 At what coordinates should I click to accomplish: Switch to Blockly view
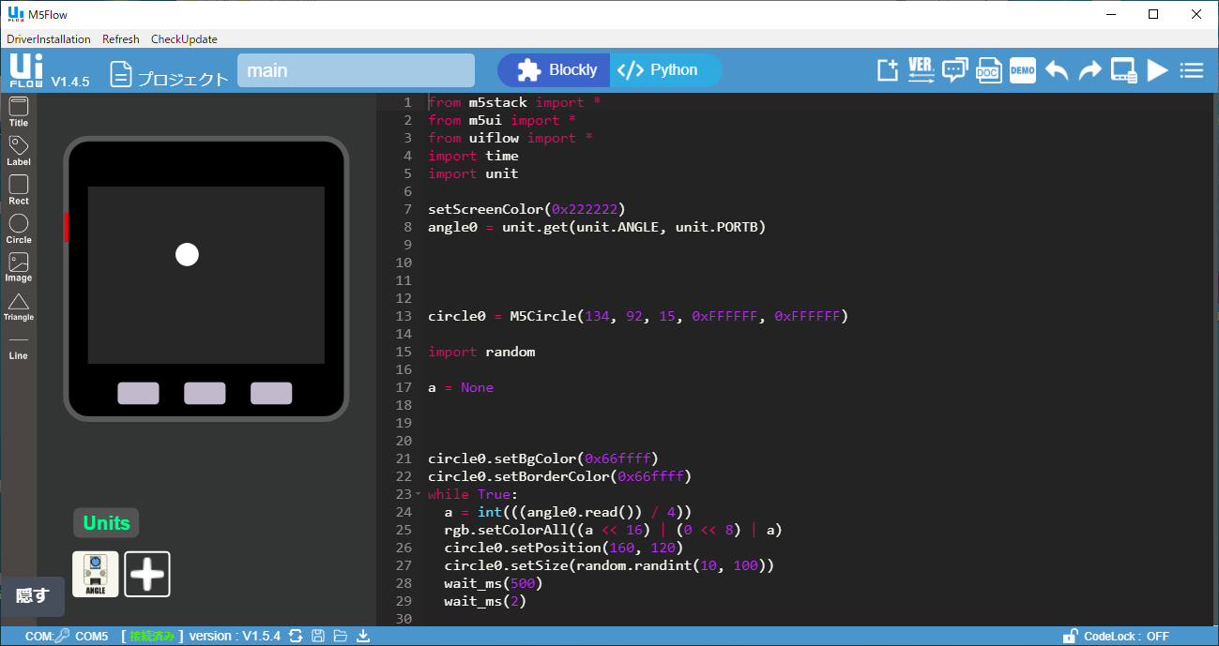[555, 70]
